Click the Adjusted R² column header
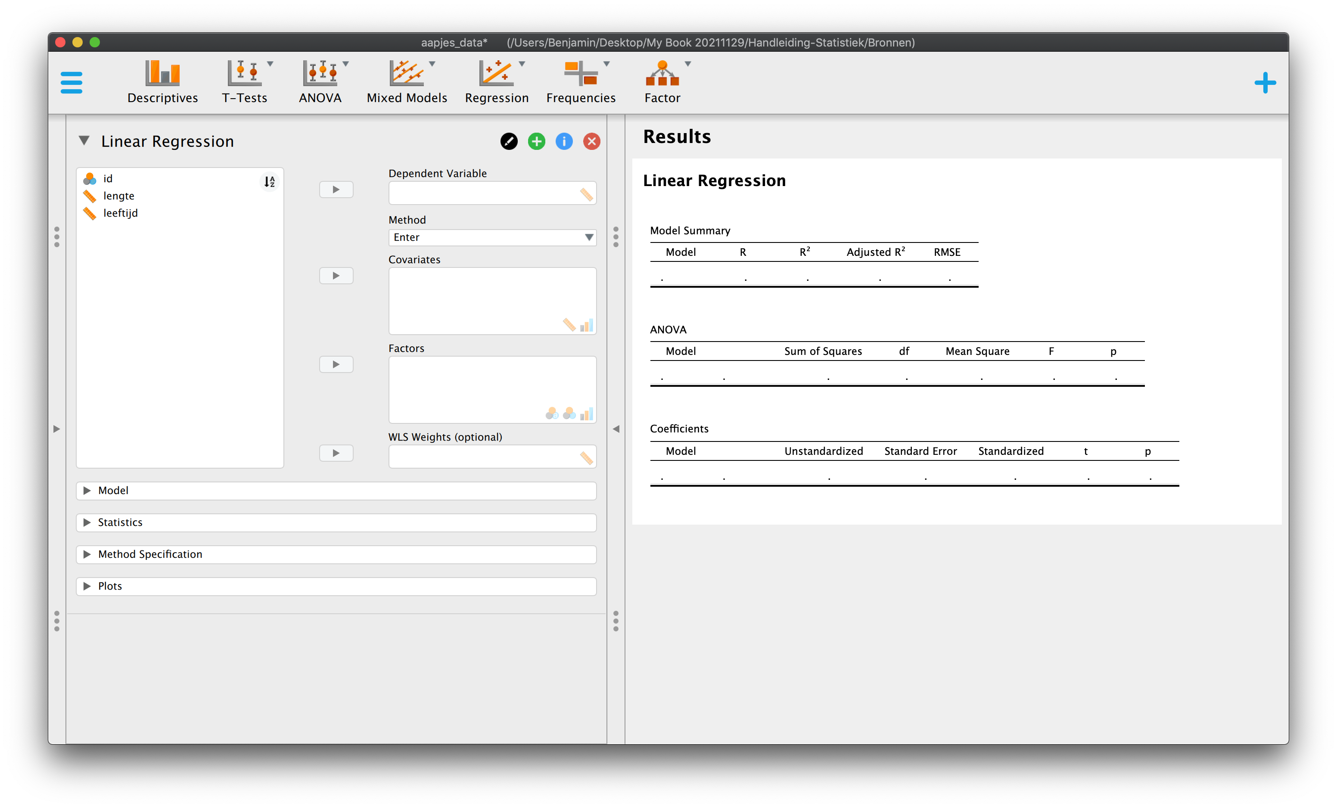Image resolution: width=1337 pixels, height=808 pixels. click(876, 252)
